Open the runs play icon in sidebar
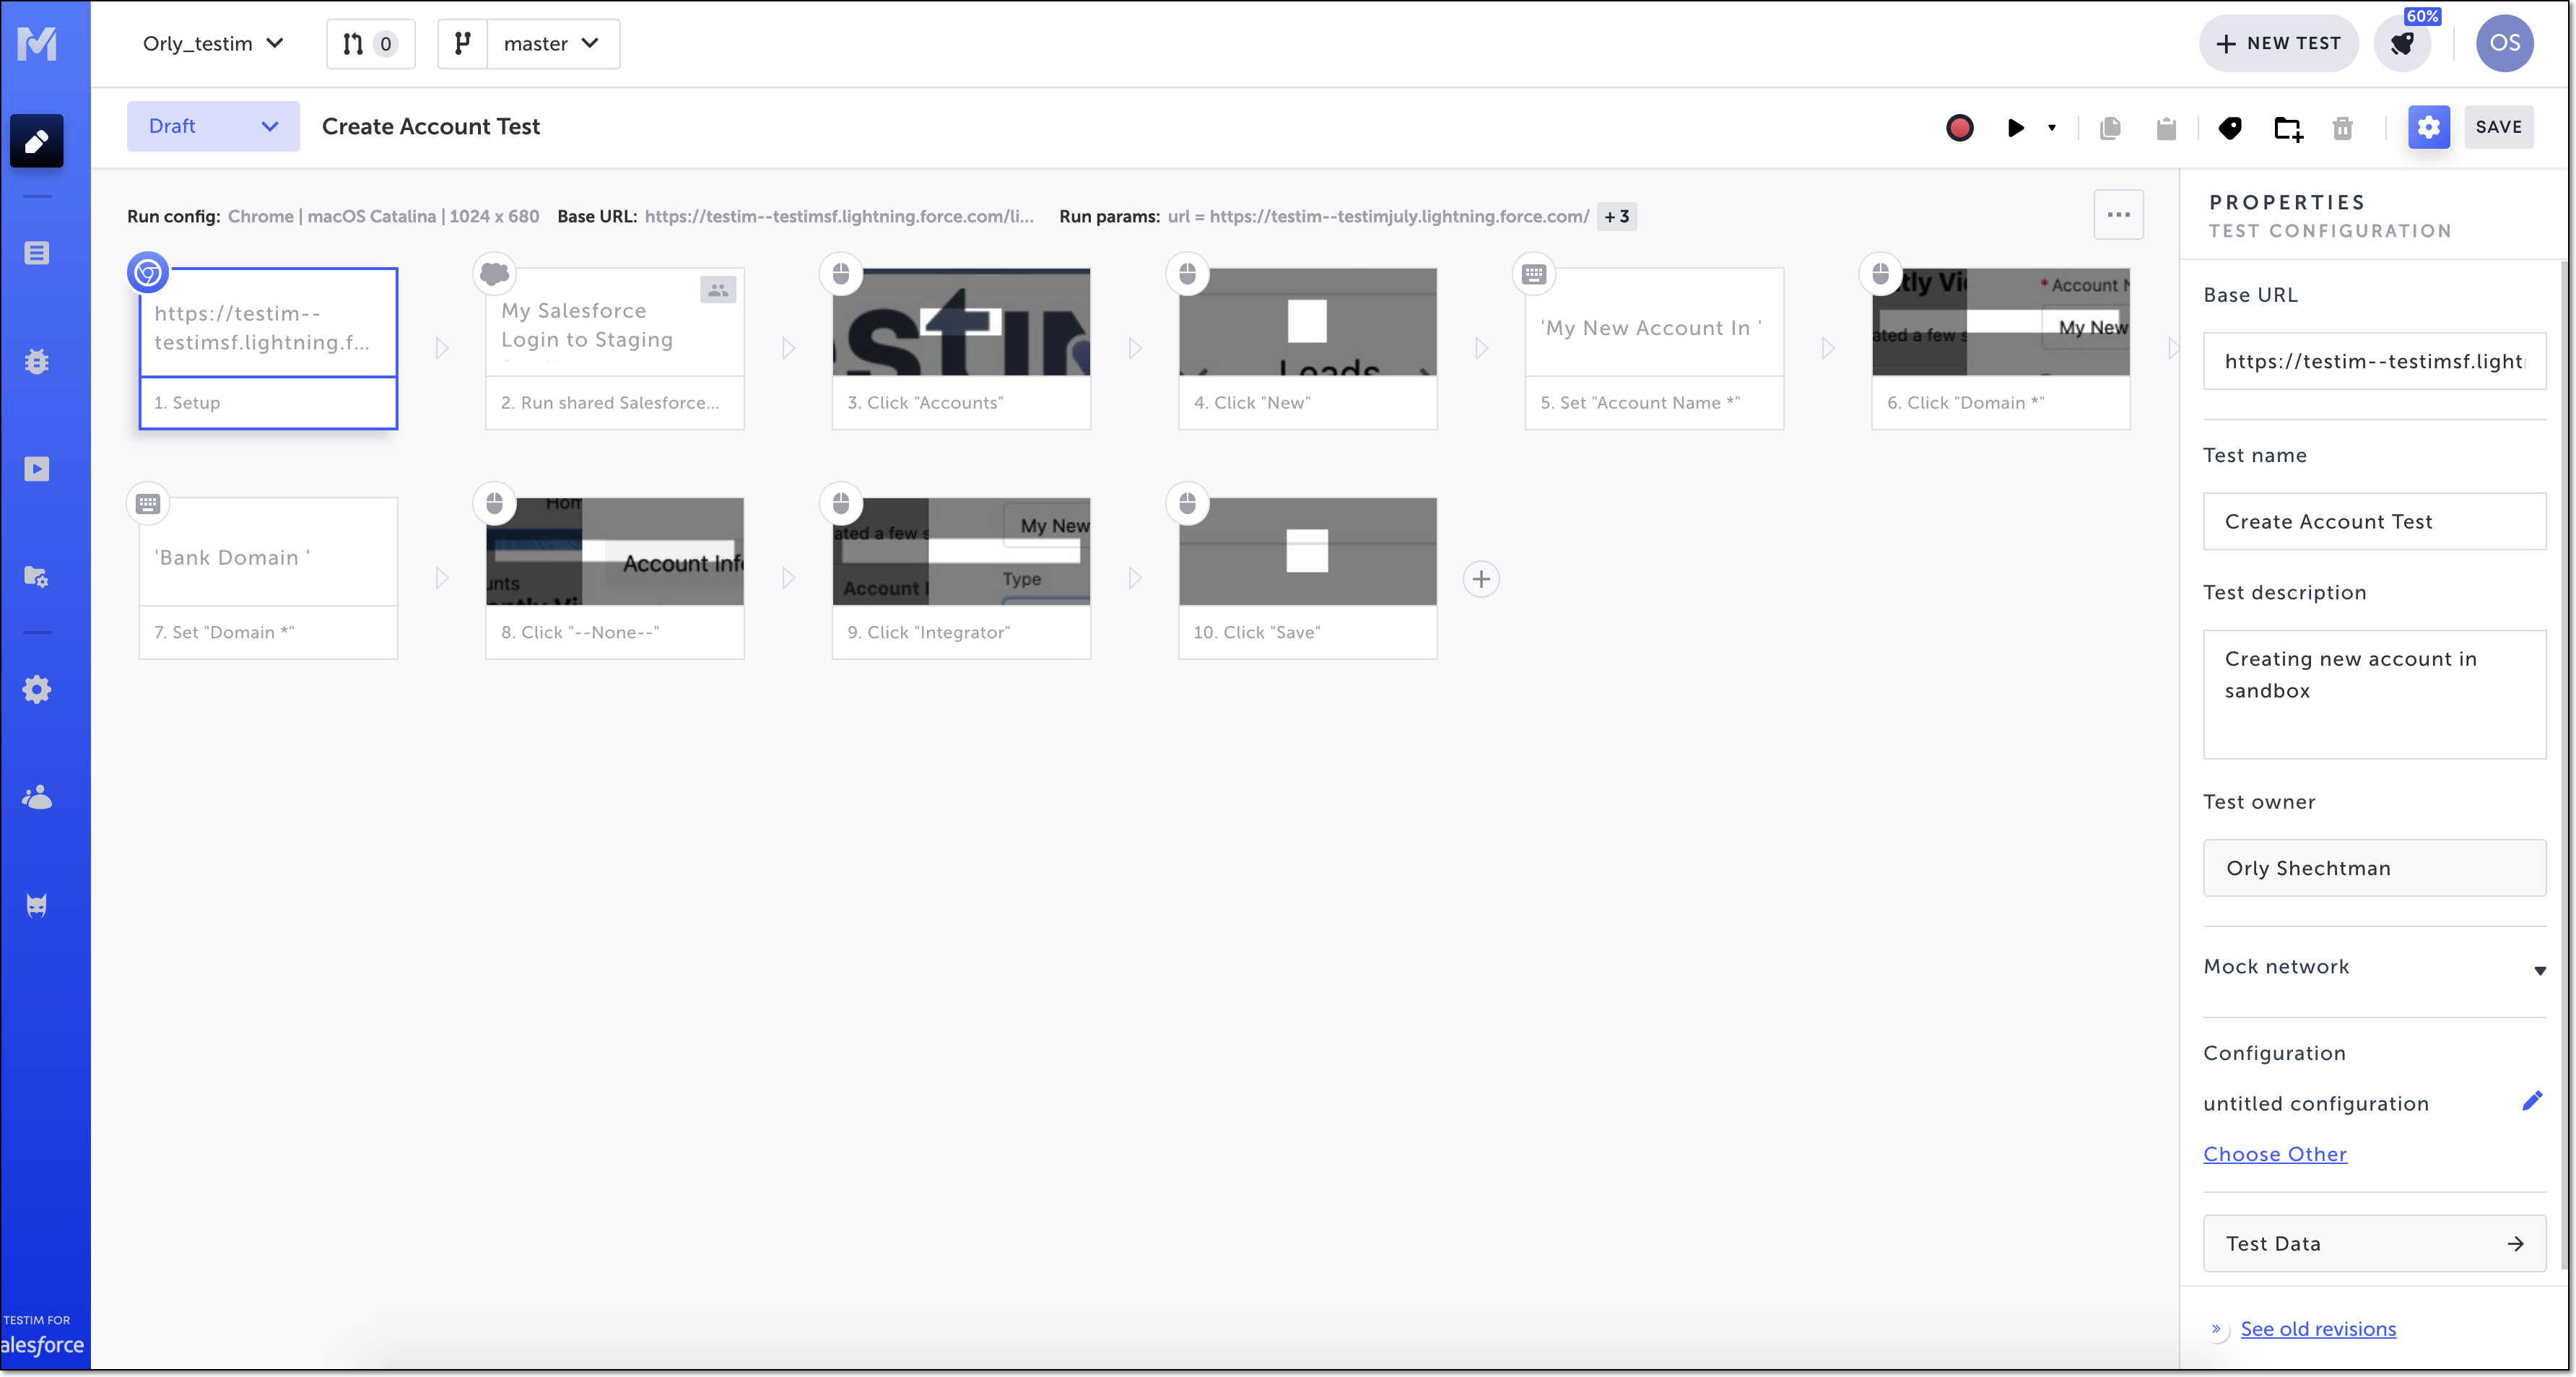2576x1377 pixels. pyautogui.click(x=37, y=469)
